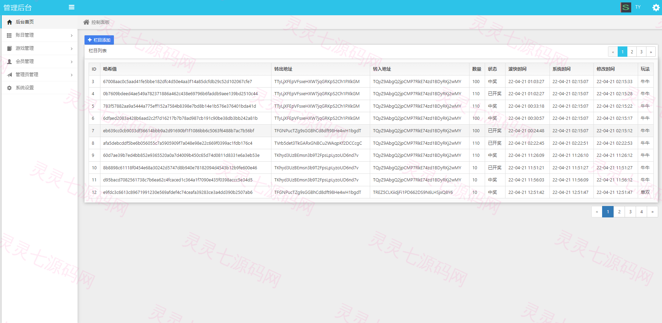This screenshot has width=662, height=323.
Task: Click the person icon beside 会员管理
Action: coord(9,62)
